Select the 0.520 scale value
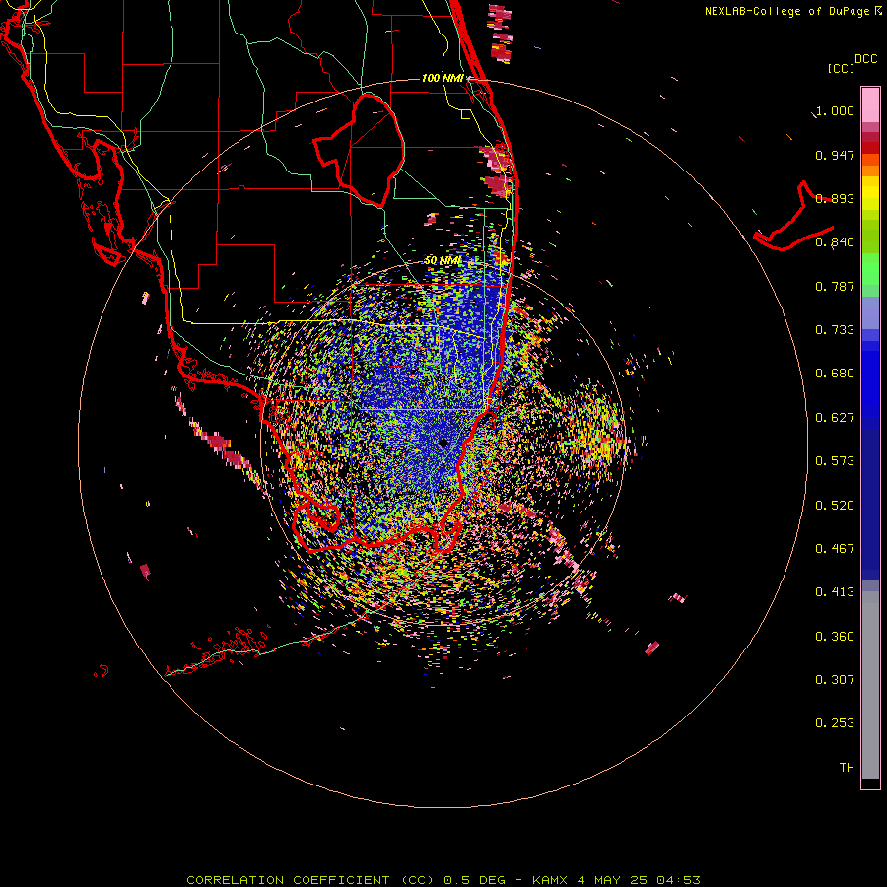Screen dimensions: 887x887 click(x=835, y=506)
